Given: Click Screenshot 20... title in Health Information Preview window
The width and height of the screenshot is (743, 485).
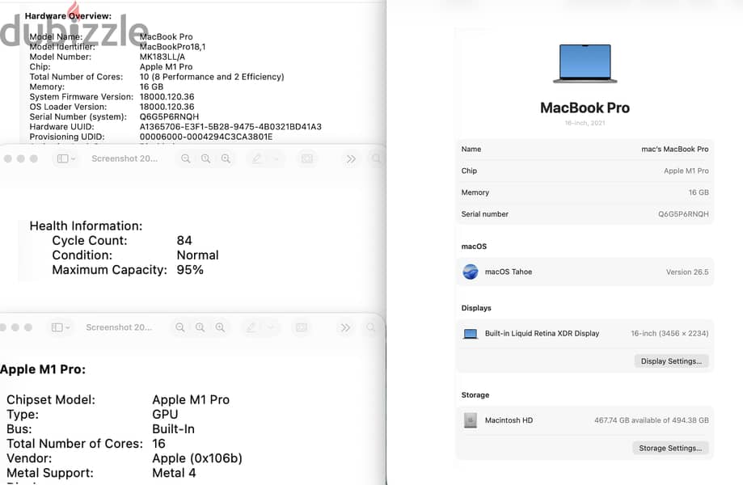Looking at the screenshot, I should 125,158.
